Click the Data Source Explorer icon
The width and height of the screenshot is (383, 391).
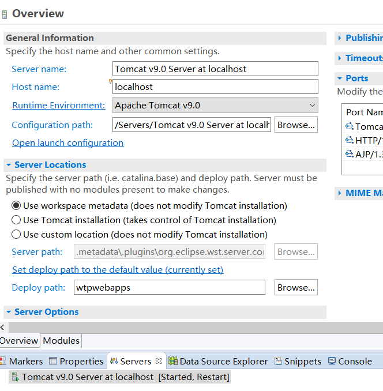tap(173, 361)
